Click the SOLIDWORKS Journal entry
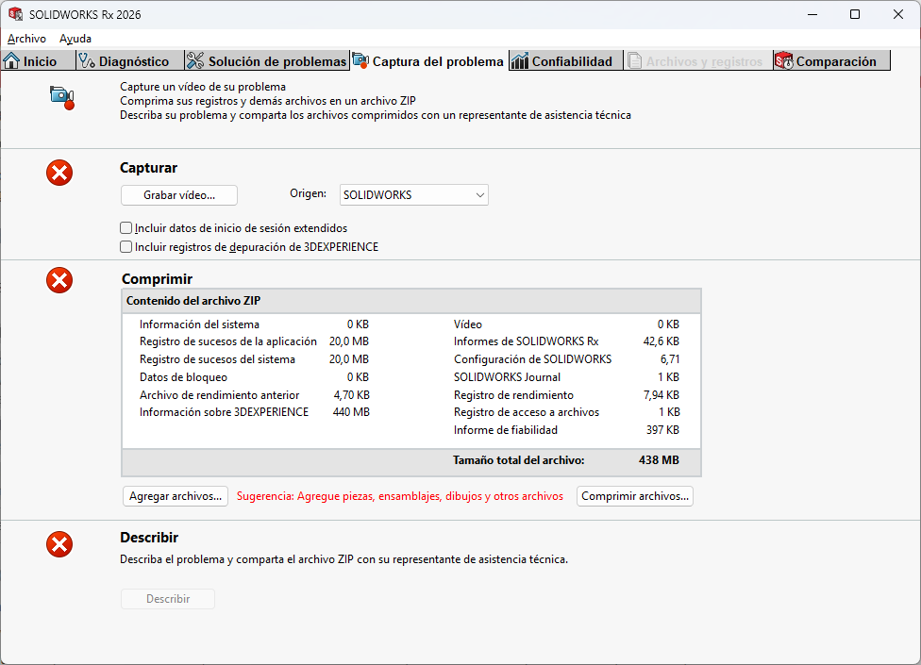This screenshot has width=921, height=665. (x=507, y=377)
